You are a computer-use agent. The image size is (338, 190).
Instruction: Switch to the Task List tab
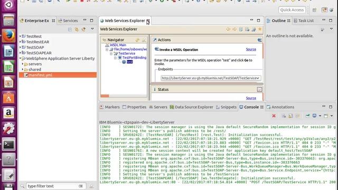pos(304,21)
